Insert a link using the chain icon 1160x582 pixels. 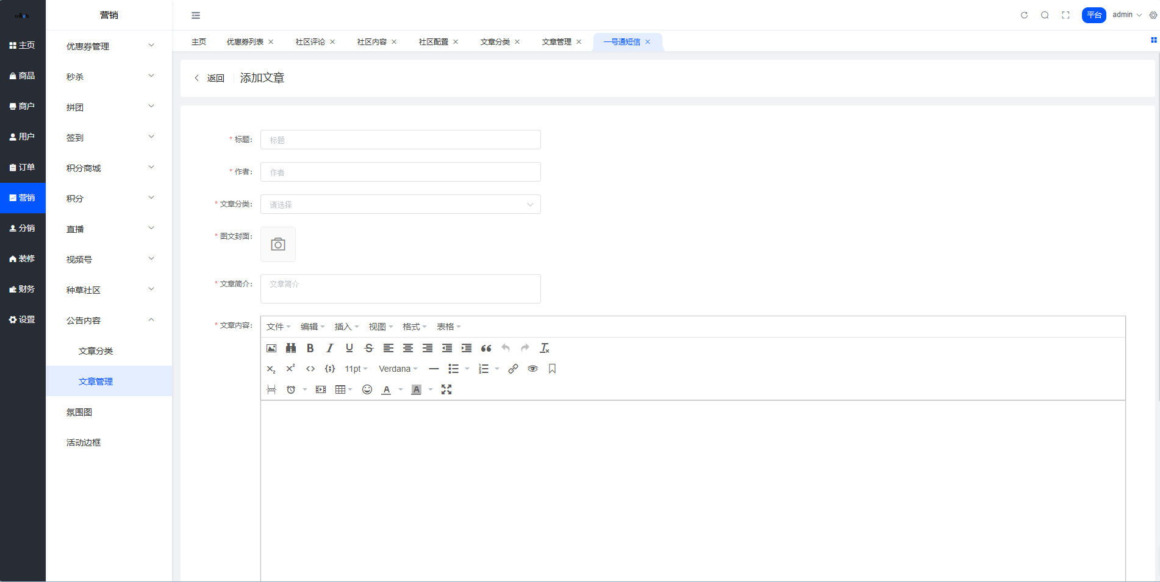click(513, 369)
